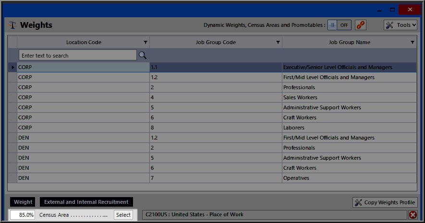Click the Select census area button
This screenshot has height=223, width=425.
[x=123, y=215]
